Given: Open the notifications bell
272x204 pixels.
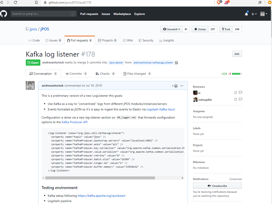Looking at the screenshot, I should click(x=246, y=14).
